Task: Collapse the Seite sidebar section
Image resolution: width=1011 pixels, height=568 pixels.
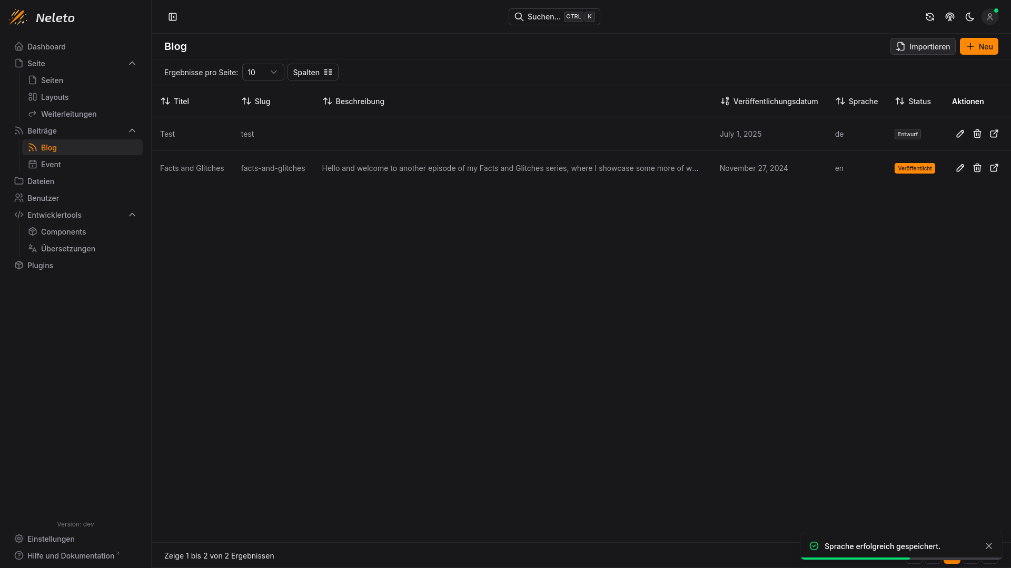Action: 132,63
